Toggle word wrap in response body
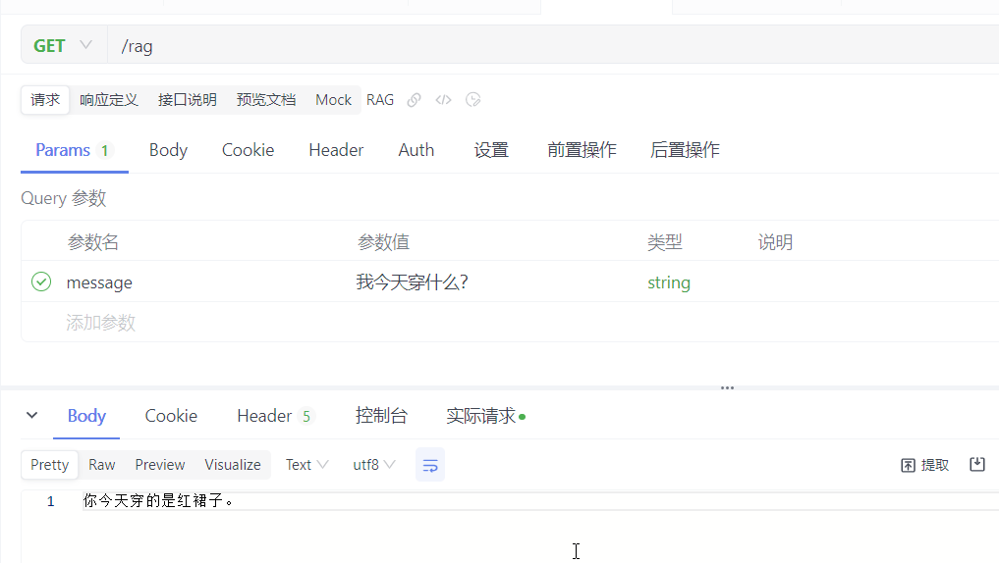 pyautogui.click(x=430, y=465)
